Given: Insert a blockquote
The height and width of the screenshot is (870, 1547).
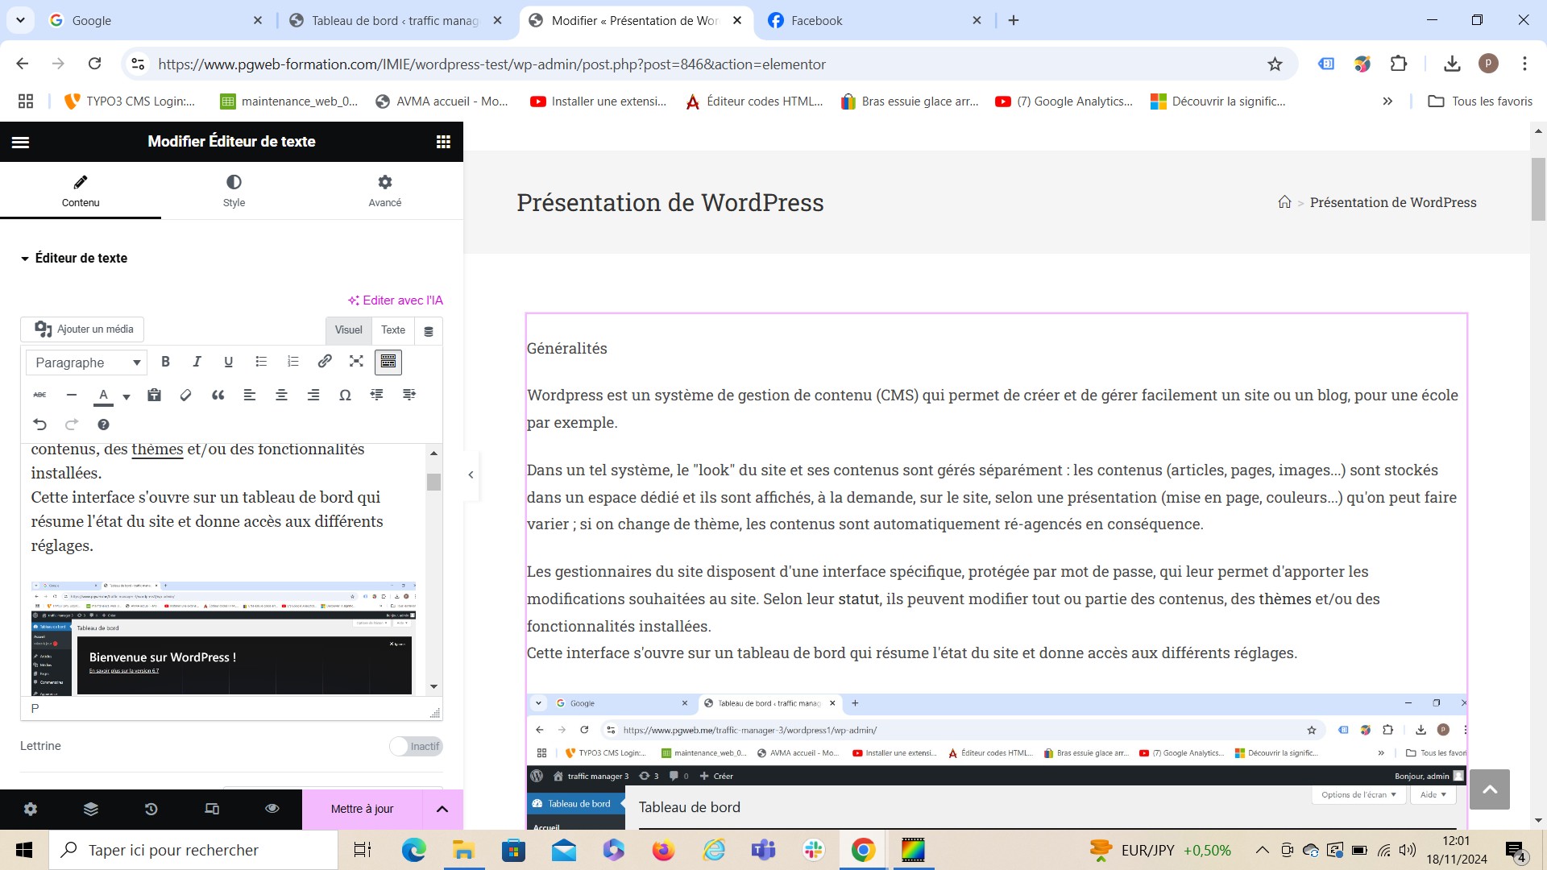Looking at the screenshot, I should click(218, 395).
